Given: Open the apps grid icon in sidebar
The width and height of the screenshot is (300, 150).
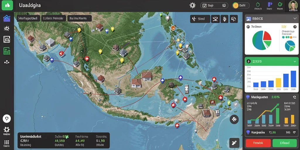Looking at the screenshot, I should (x=7, y=142).
